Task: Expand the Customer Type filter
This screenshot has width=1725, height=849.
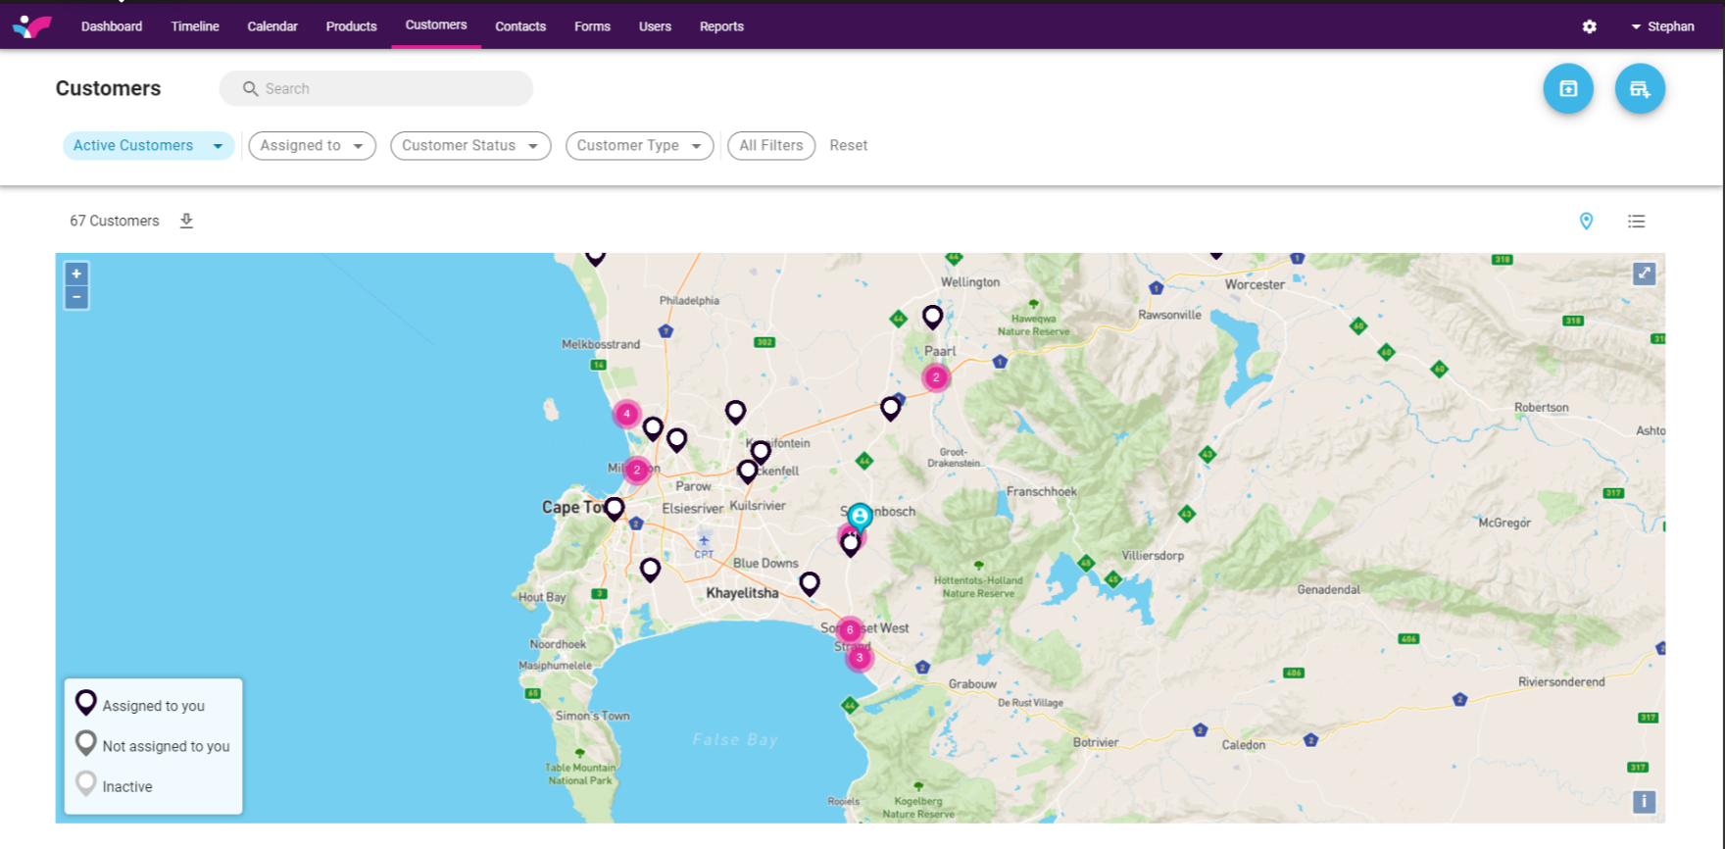Action: pos(639,146)
